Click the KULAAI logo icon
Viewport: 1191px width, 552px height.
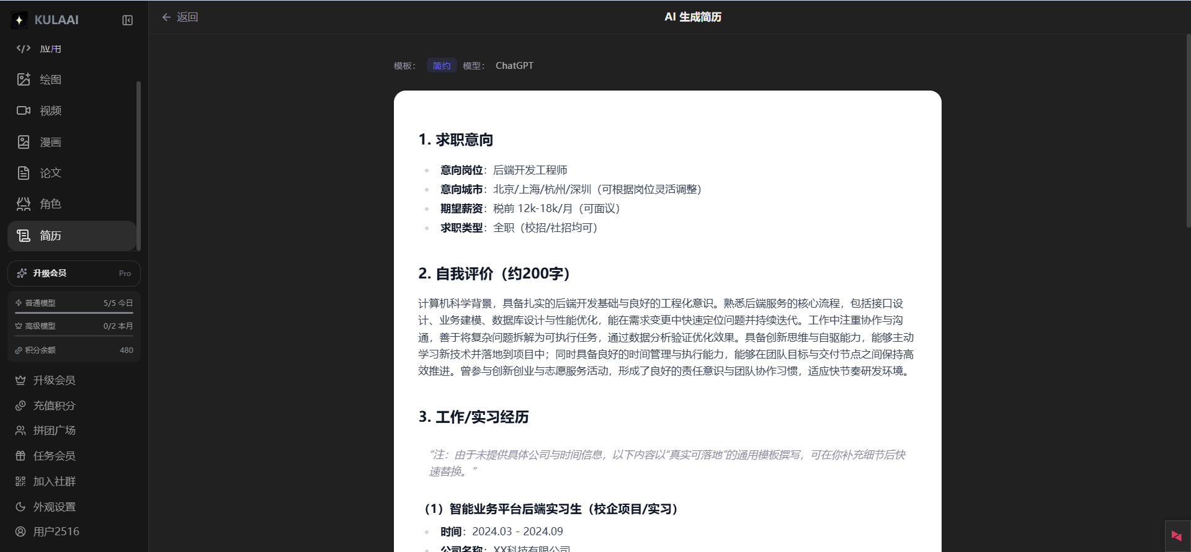pos(19,20)
